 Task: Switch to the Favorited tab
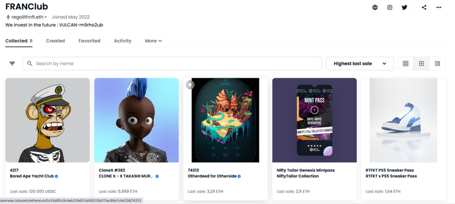tap(90, 41)
